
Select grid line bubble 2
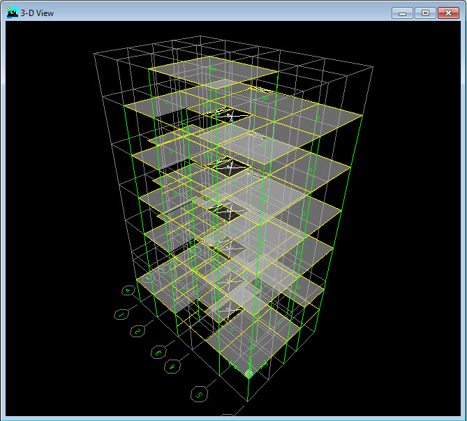[x=138, y=330]
